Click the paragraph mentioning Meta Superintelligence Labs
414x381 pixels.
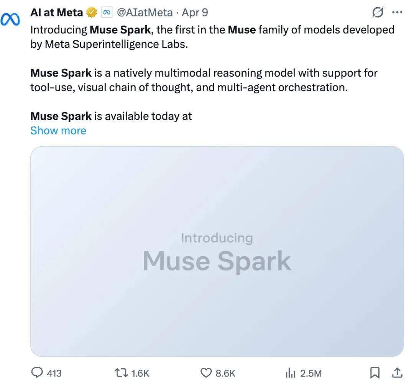coord(212,37)
